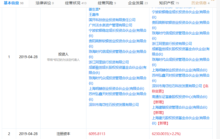The width and height of the screenshot is (220, 139).
Task: Open the 知识产权 tab
Action: click(169, 3)
